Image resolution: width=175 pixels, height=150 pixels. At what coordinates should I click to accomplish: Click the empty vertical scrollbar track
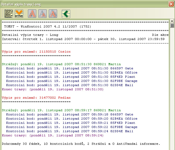coord(172,92)
